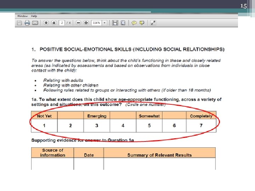This screenshot has width=255, height=191.
Task: Click the Not Yet header cell
Action: 44,116
